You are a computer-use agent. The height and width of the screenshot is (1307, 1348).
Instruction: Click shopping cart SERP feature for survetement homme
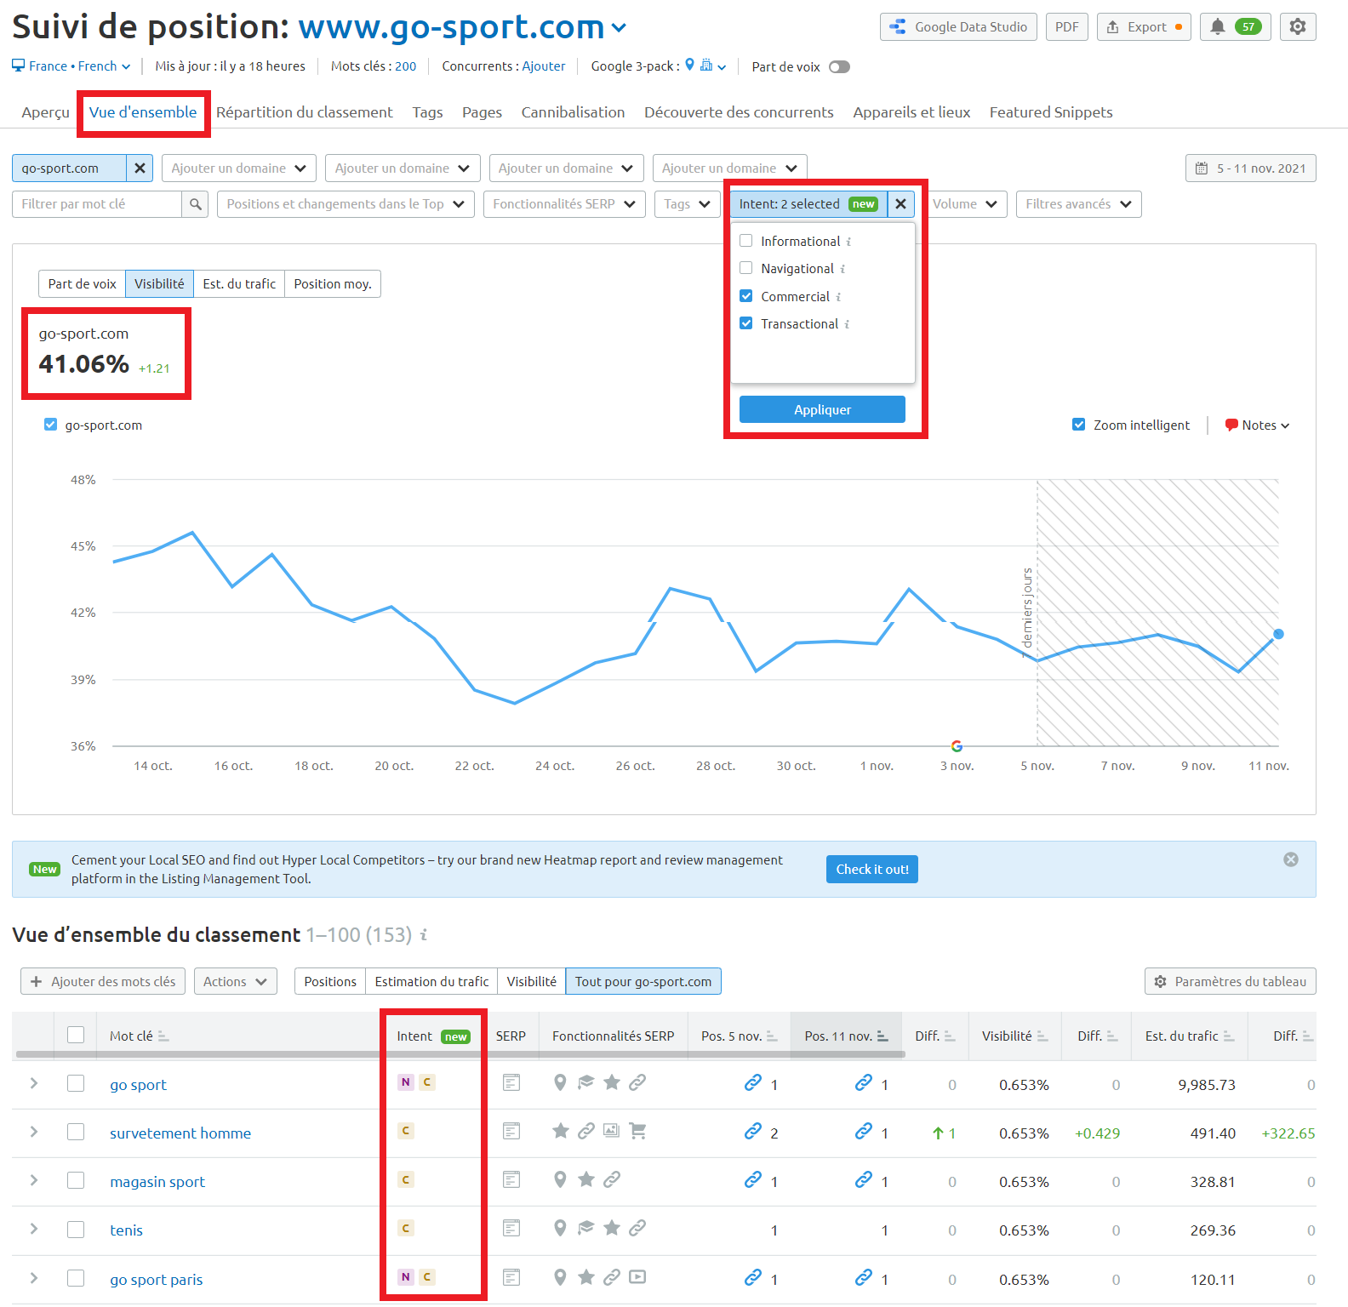tap(637, 1131)
